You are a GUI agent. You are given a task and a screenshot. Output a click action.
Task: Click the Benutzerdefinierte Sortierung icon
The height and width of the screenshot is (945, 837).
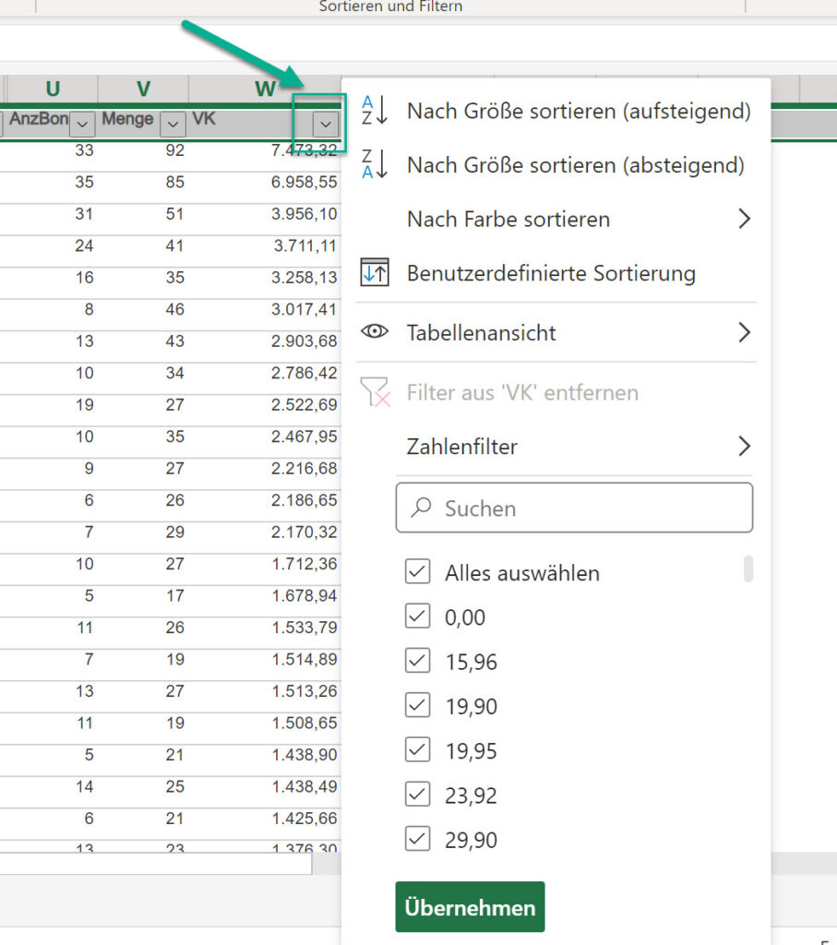click(375, 274)
